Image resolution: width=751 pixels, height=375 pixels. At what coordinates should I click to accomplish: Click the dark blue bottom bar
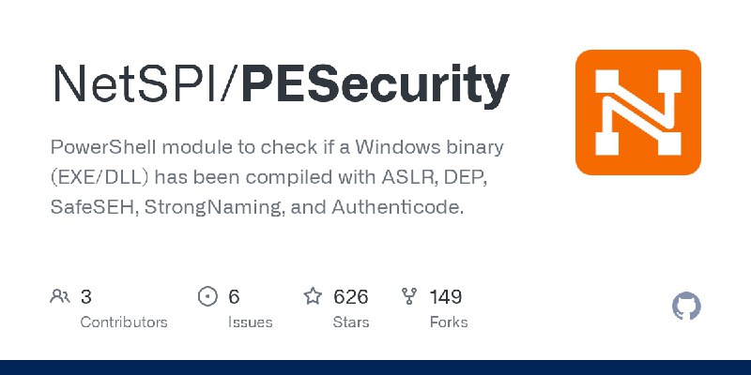pyautogui.click(x=375, y=367)
